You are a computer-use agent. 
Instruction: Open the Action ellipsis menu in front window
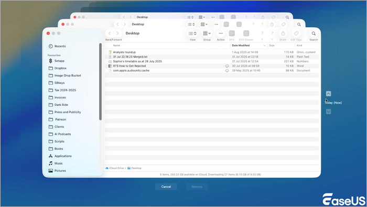pos(221,34)
